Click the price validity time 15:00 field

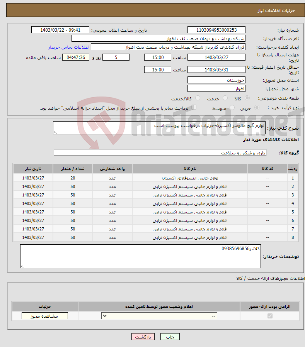pyautogui.click(x=158, y=70)
